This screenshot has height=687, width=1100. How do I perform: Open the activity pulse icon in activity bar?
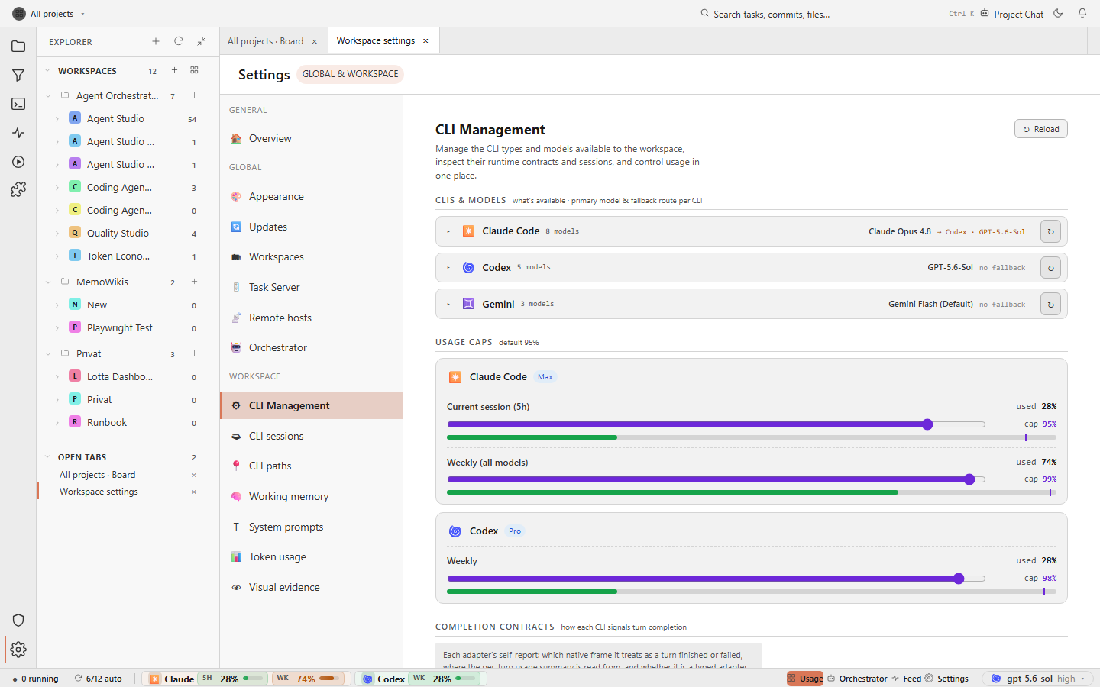[18, 133]
